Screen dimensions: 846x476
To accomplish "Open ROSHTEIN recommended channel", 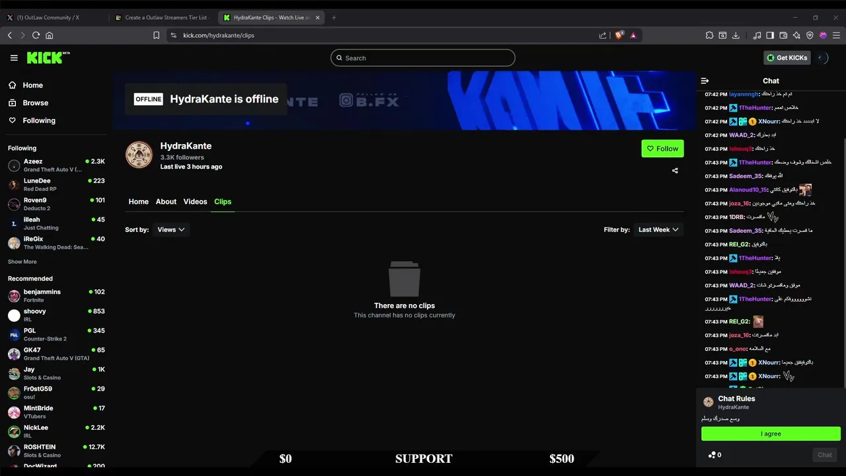I will click(x=56, y=451).
